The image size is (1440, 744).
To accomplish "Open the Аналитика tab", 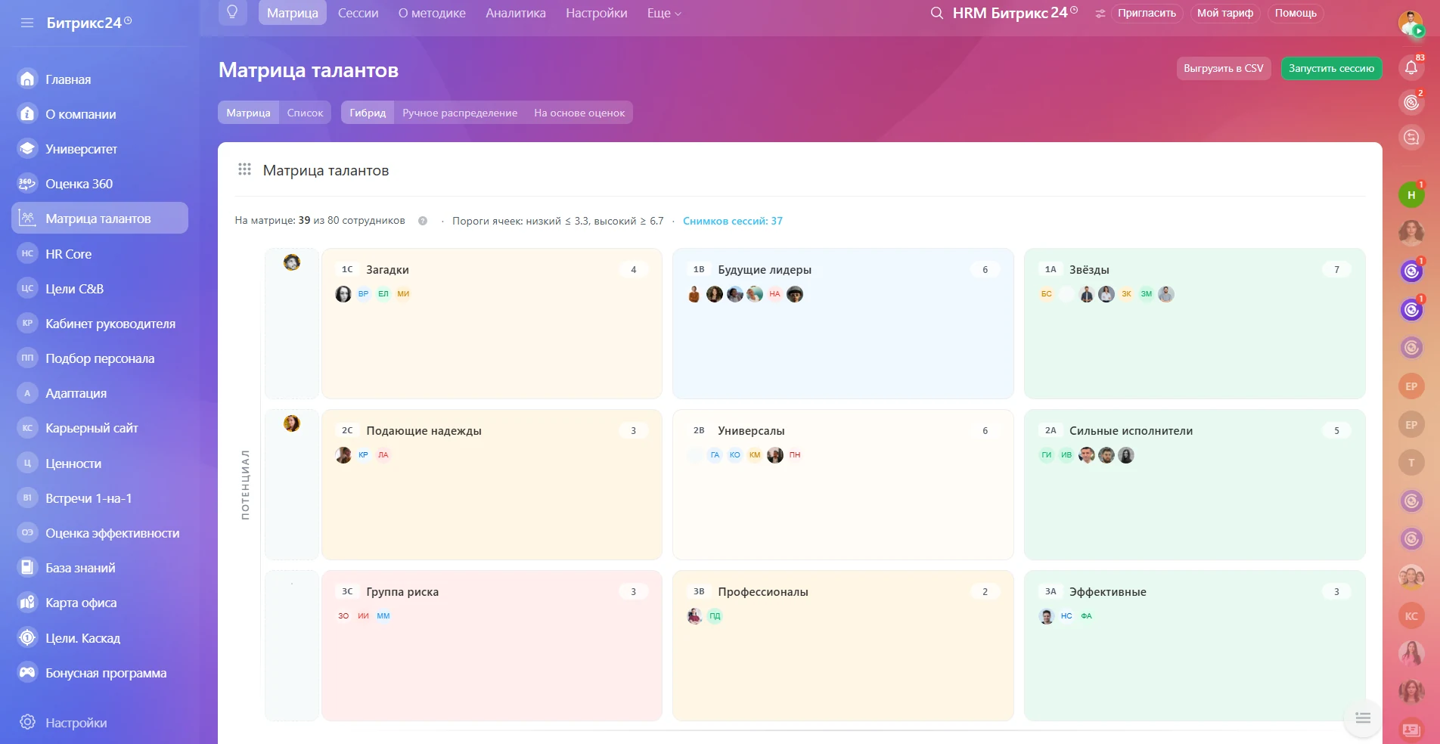I will [x=516, y=13].
